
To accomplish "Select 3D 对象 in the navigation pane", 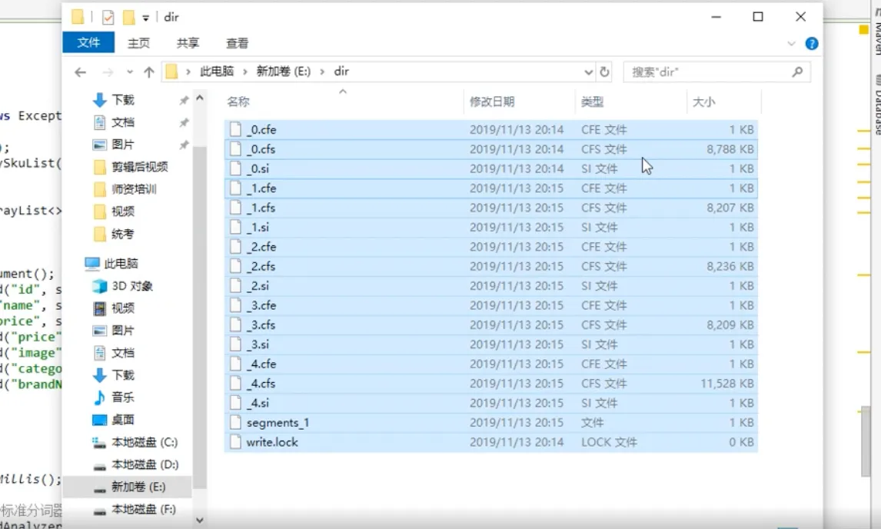I will coord(132,286).
